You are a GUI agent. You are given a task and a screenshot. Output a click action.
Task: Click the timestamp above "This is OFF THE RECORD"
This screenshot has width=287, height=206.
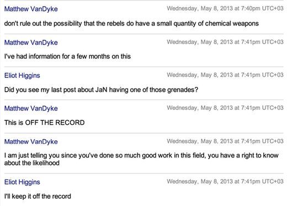225,108
